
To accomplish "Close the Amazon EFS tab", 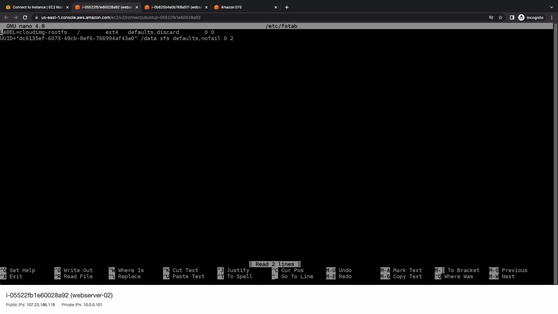I will (276, 7).
